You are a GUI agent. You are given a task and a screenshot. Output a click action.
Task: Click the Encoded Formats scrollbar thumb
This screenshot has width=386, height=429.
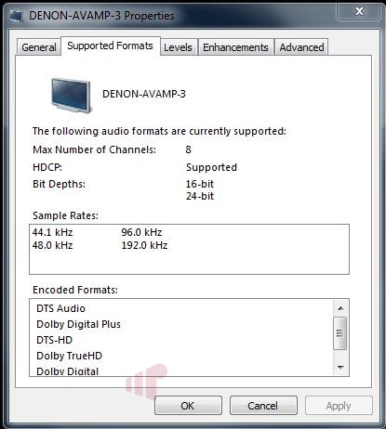(x=340, y=333)
